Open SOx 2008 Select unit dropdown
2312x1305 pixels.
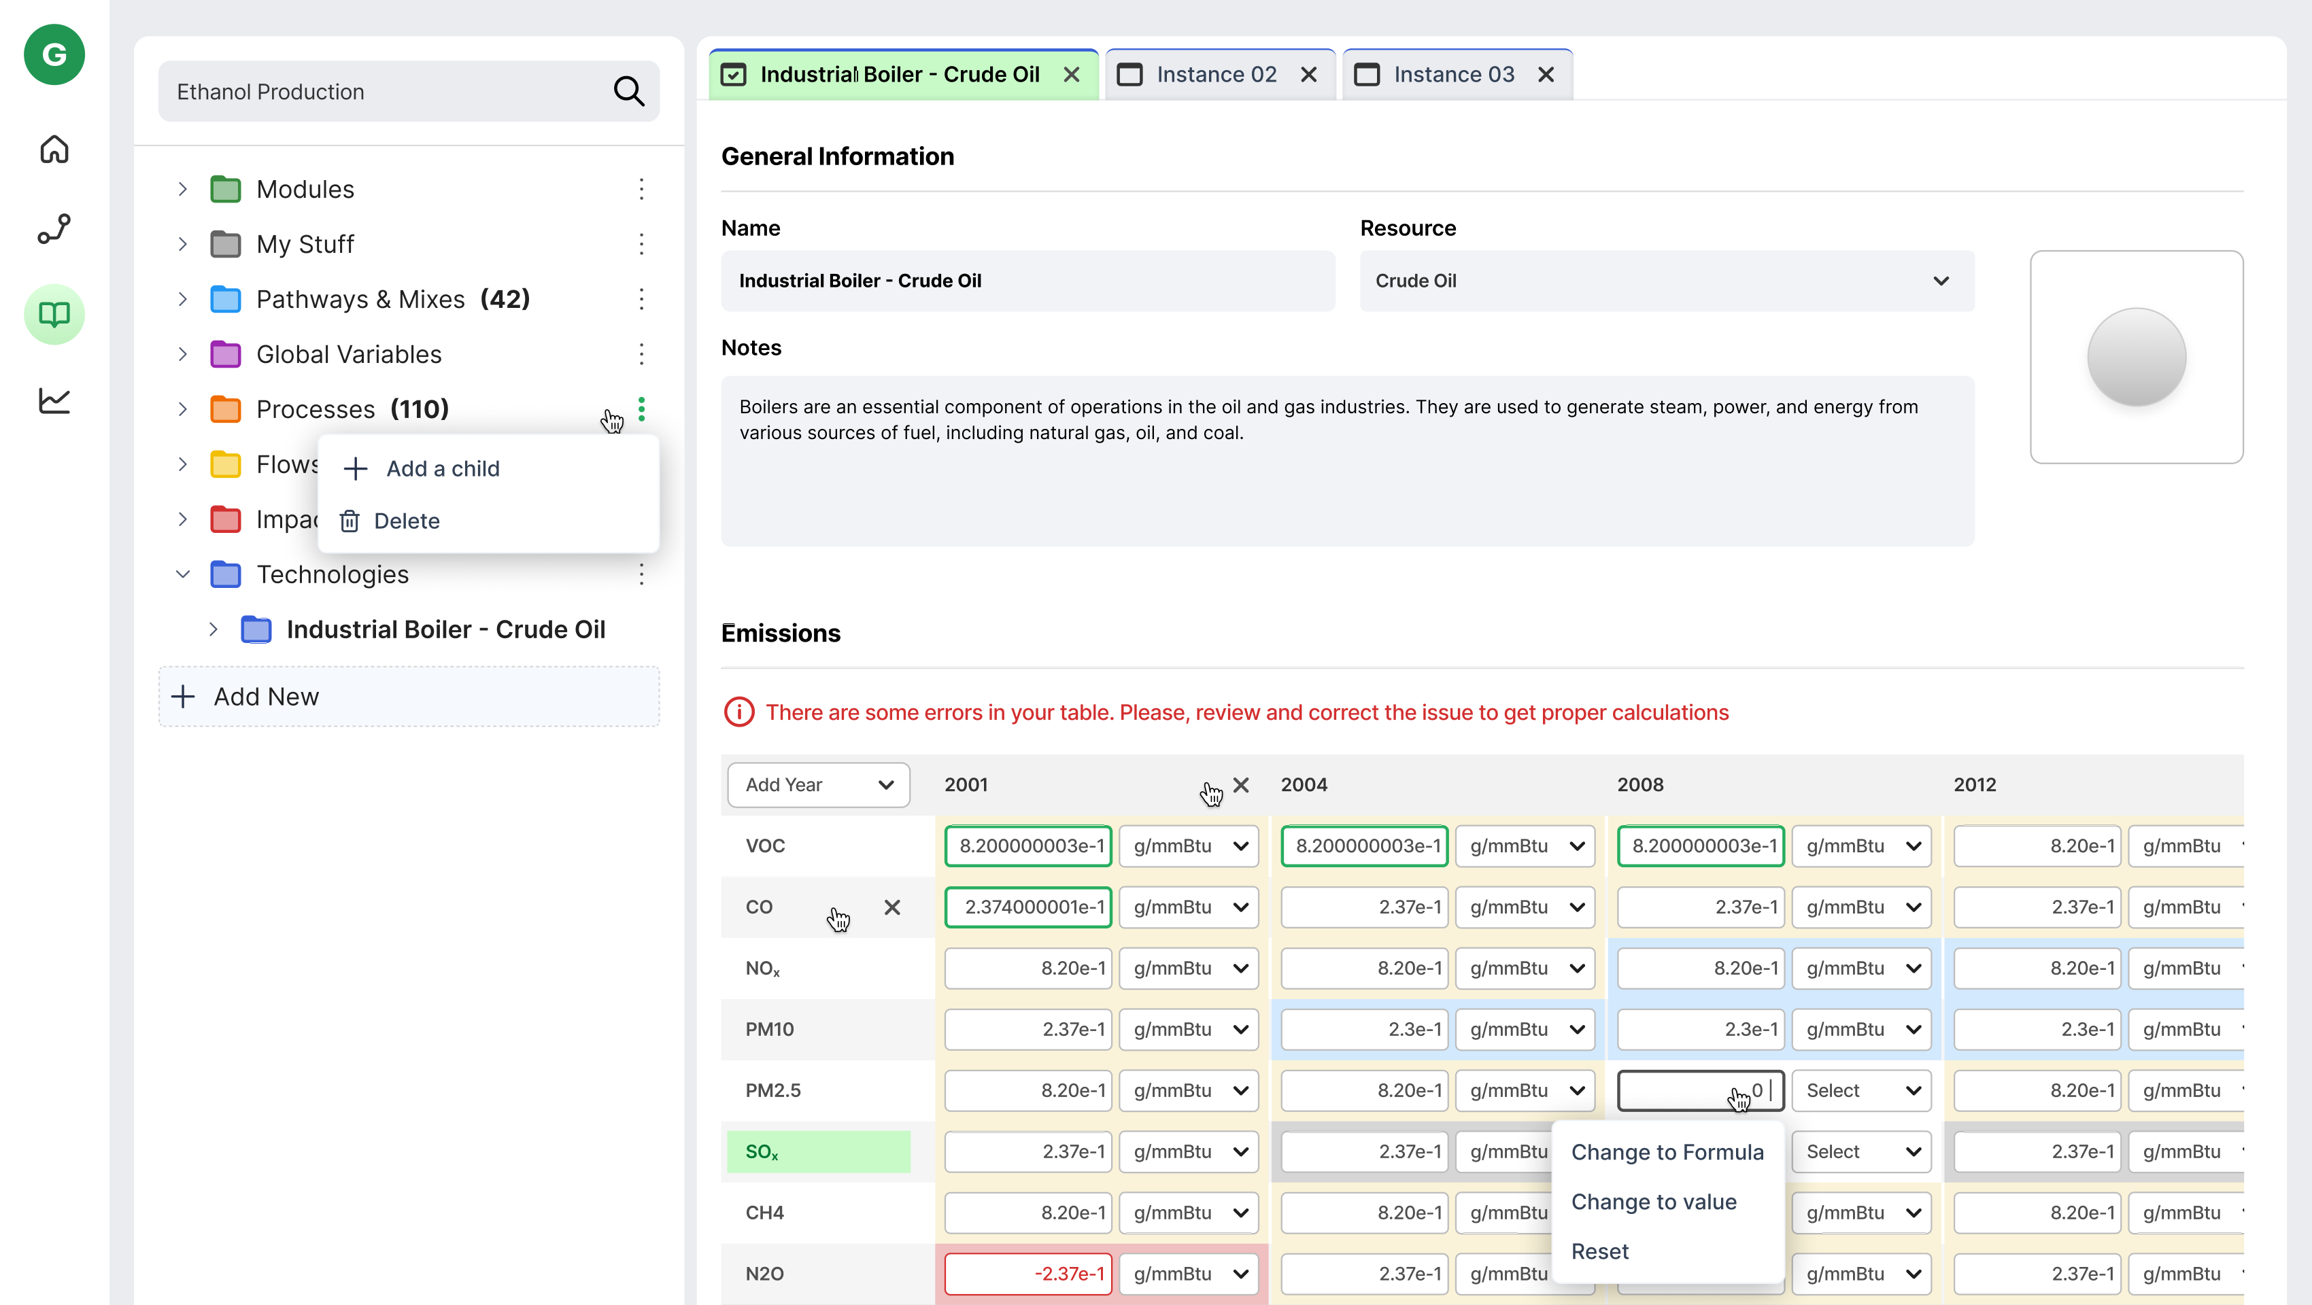pyautogui.click(x=1863, y=1151)
